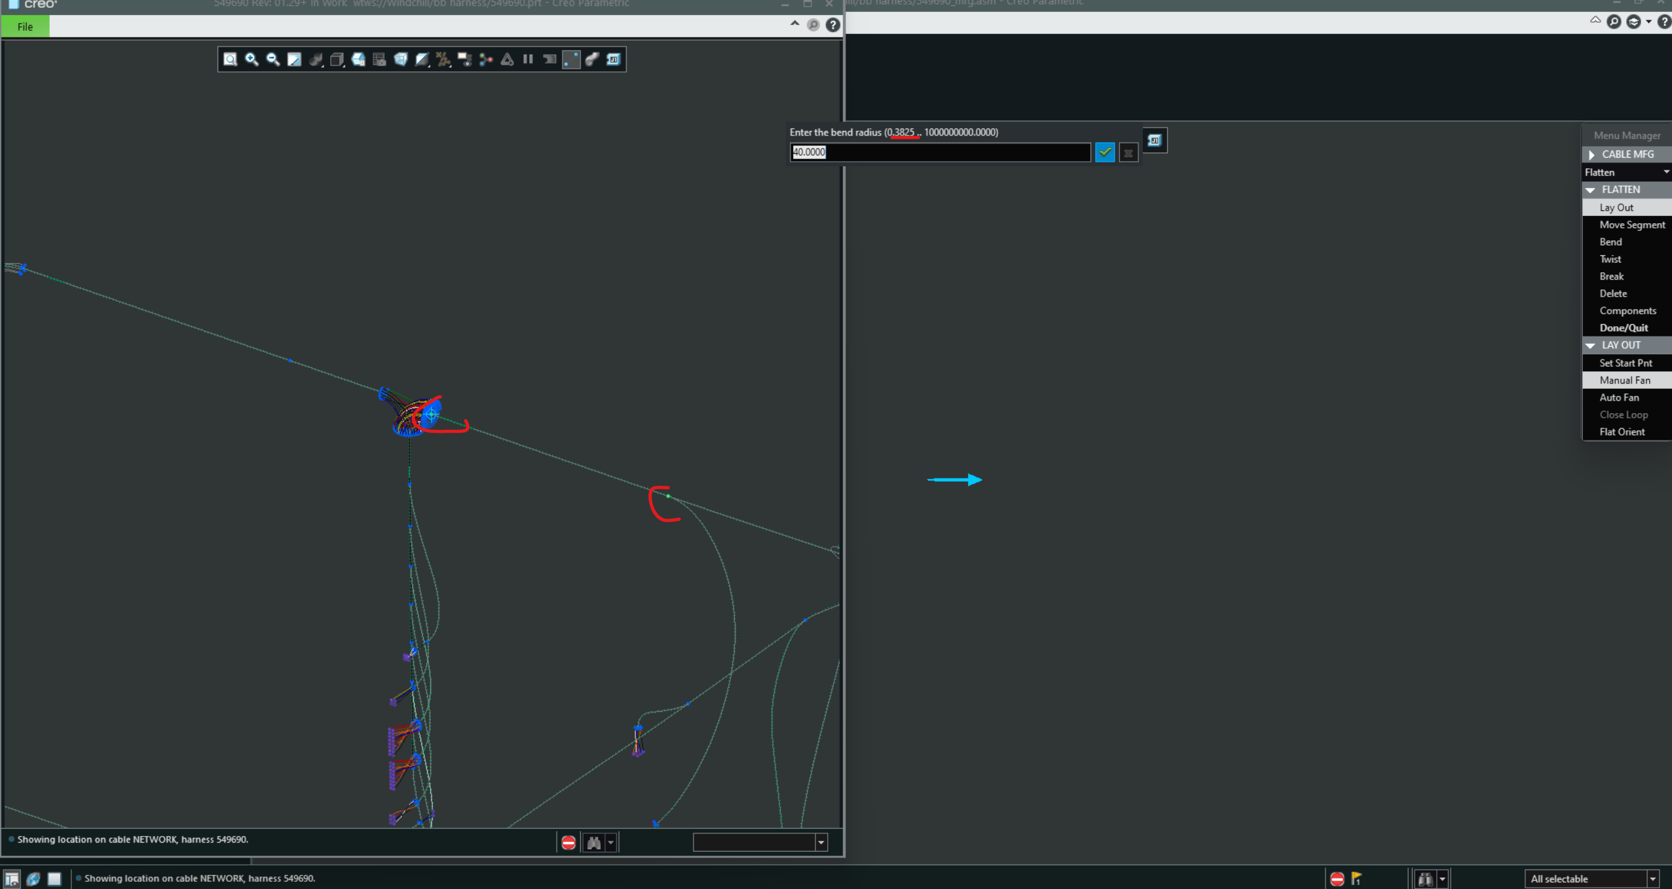
Task: Select Manual Fan in the LAY OUT menu
Action: pyautogui.click(x=1626, y=380)
